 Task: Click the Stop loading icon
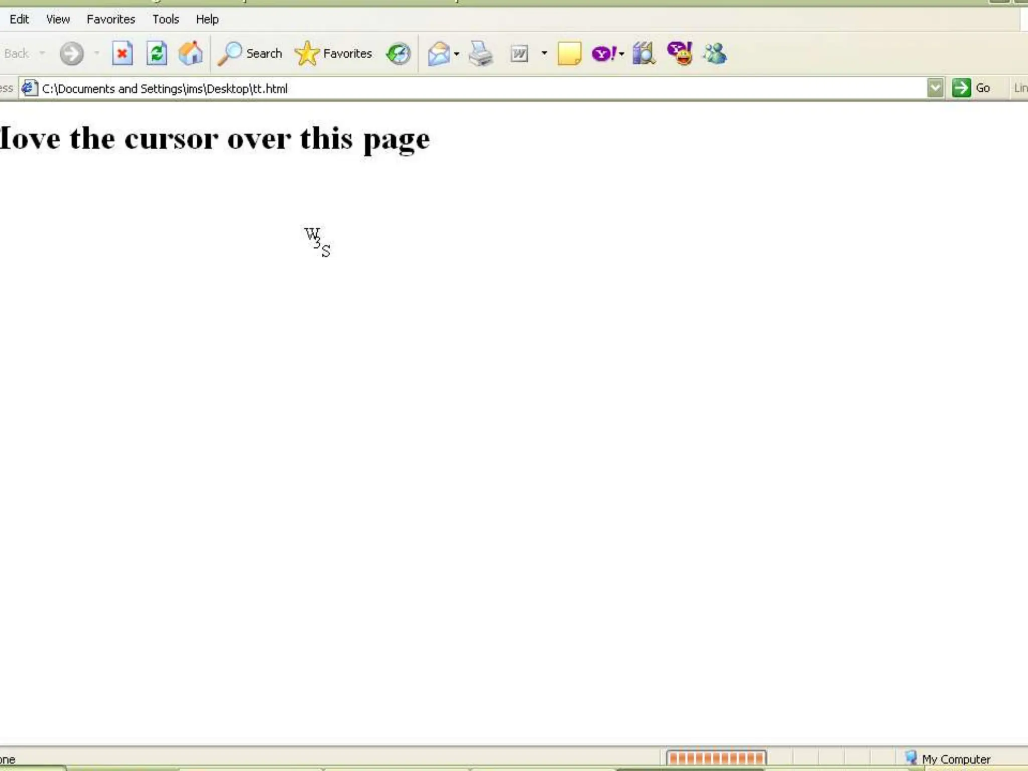(x=122, y=53)
